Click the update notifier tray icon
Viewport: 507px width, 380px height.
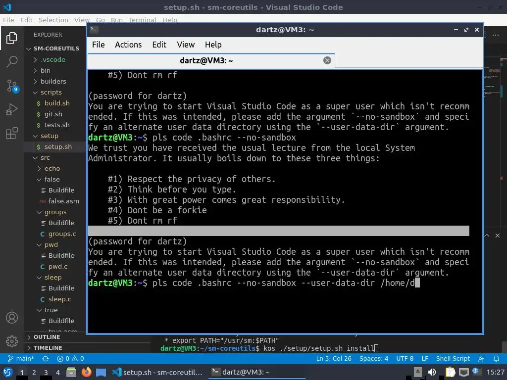[x=475, y=372]
